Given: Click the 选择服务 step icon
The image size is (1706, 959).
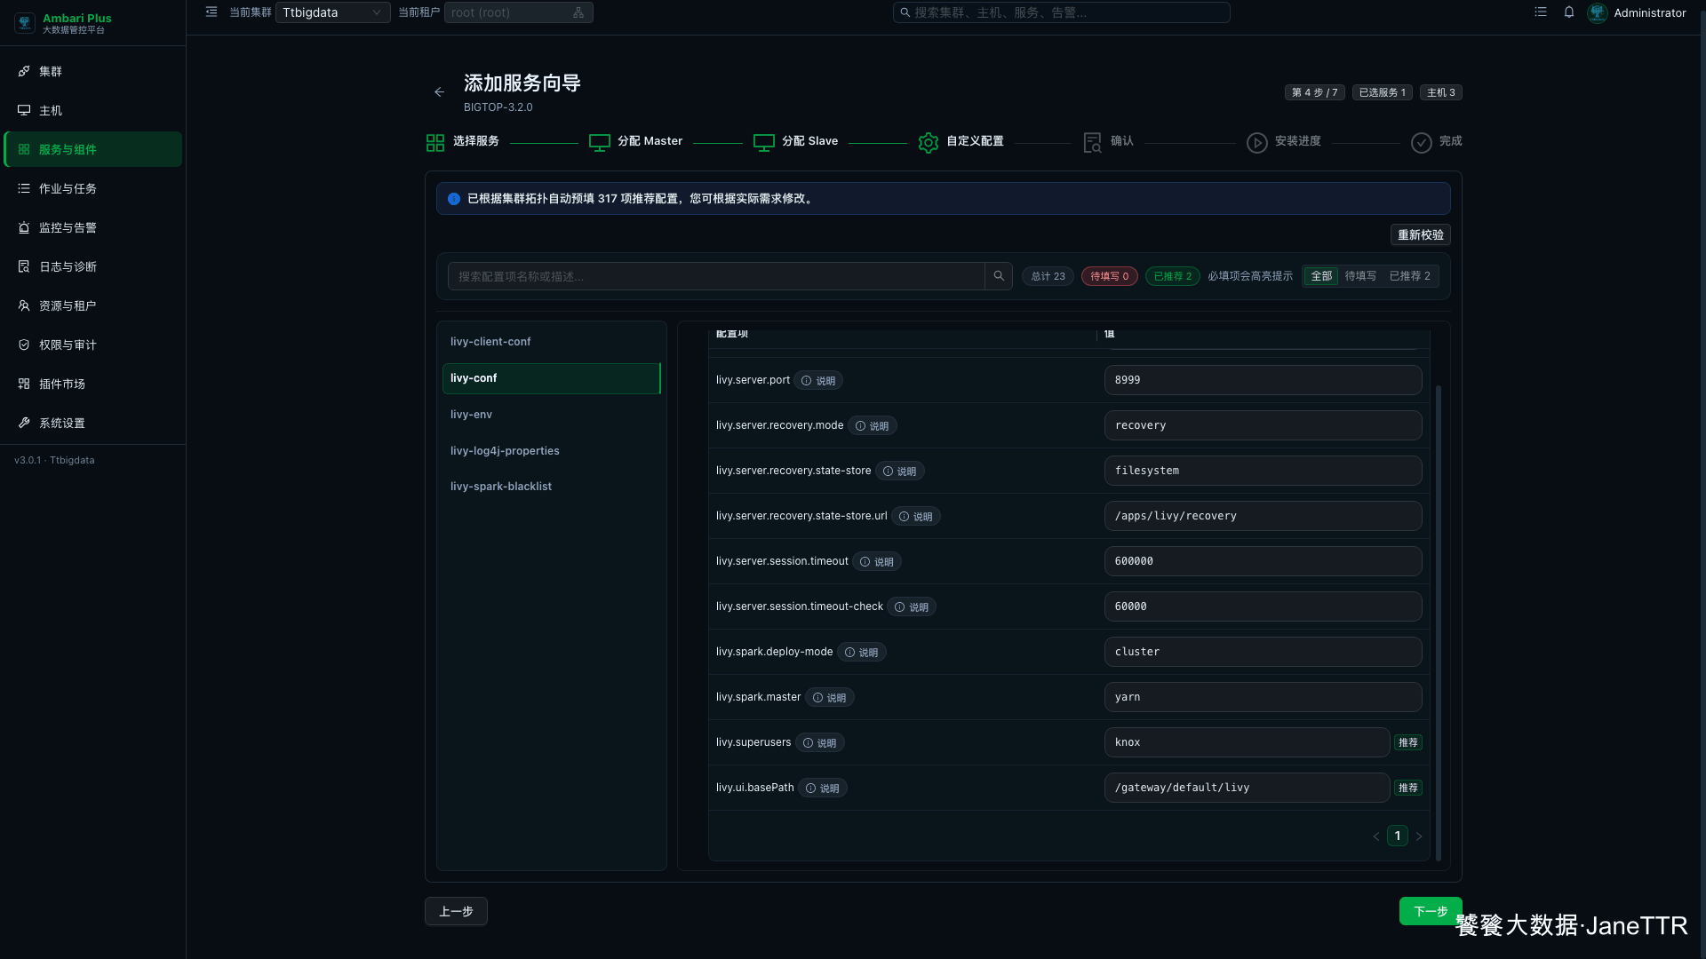Looking at the screenshot, I should tap(435, 142).
